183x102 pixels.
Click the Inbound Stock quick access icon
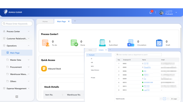click(x=44, y=69)
